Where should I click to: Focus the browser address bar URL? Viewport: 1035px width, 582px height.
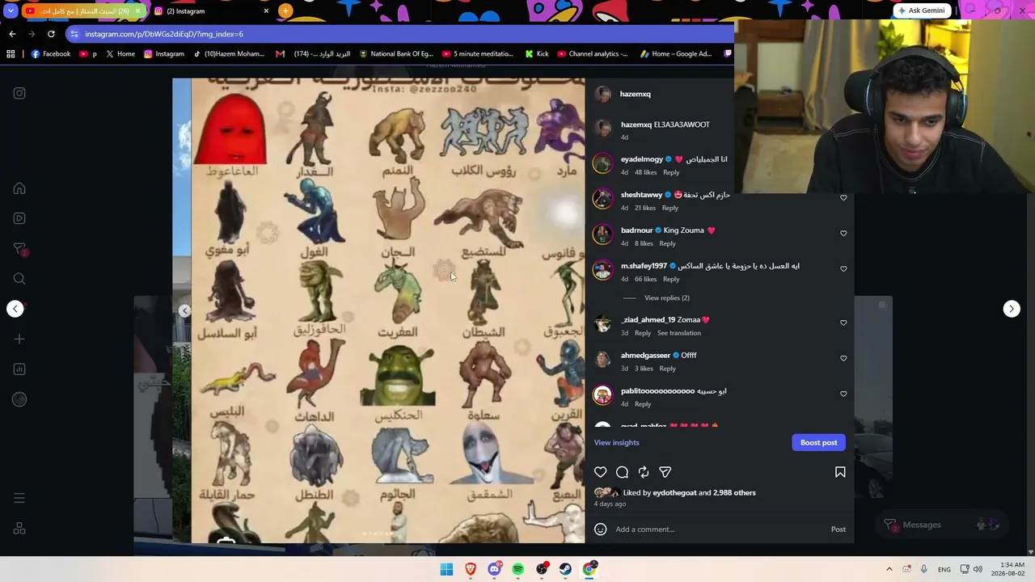[x=164, y=34]
